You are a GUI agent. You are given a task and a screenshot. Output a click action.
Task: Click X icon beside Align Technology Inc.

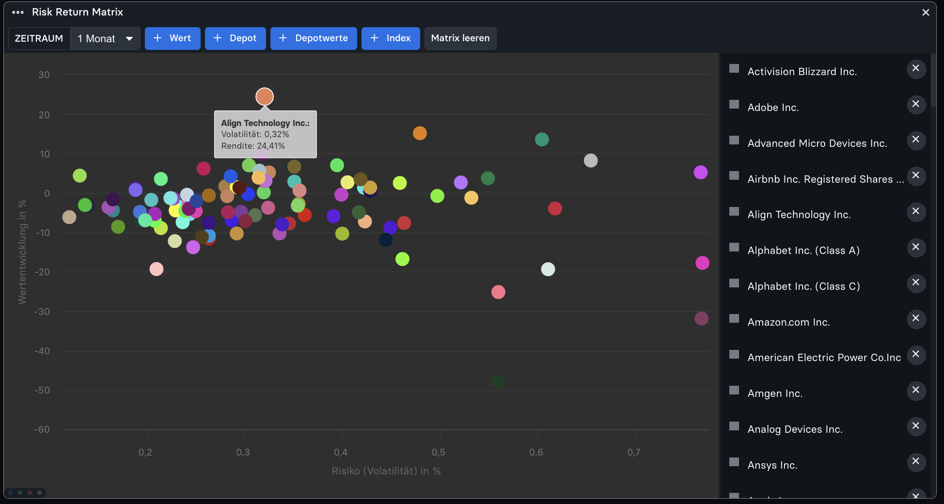pyautogui.click(x=916, y=212)
